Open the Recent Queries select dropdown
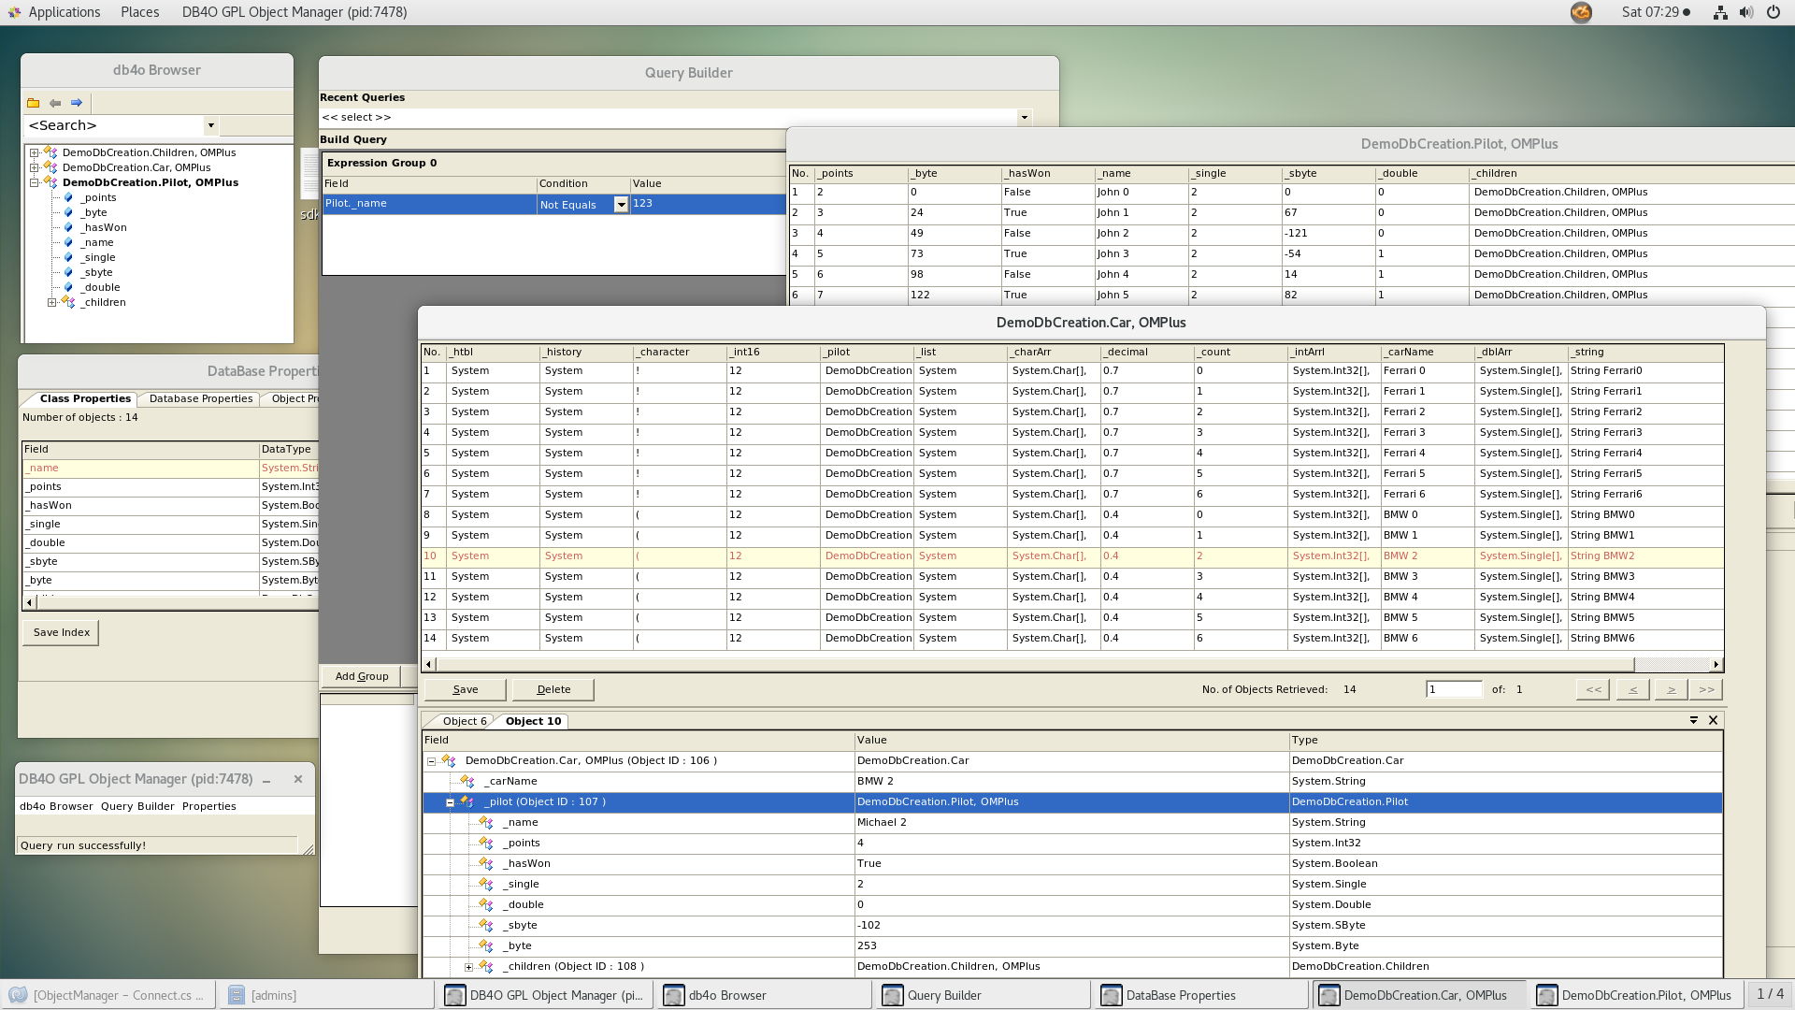Image resolution: width=1795 pixels, height=1010 pixels. [x=1024, y=118]
